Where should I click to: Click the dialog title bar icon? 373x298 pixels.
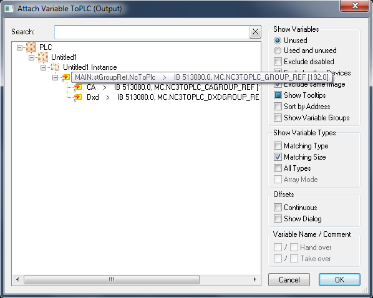tap(9, 9)
